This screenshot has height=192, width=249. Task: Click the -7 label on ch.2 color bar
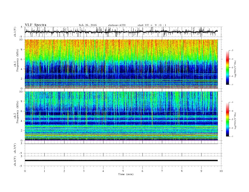(x=232, y=136)
